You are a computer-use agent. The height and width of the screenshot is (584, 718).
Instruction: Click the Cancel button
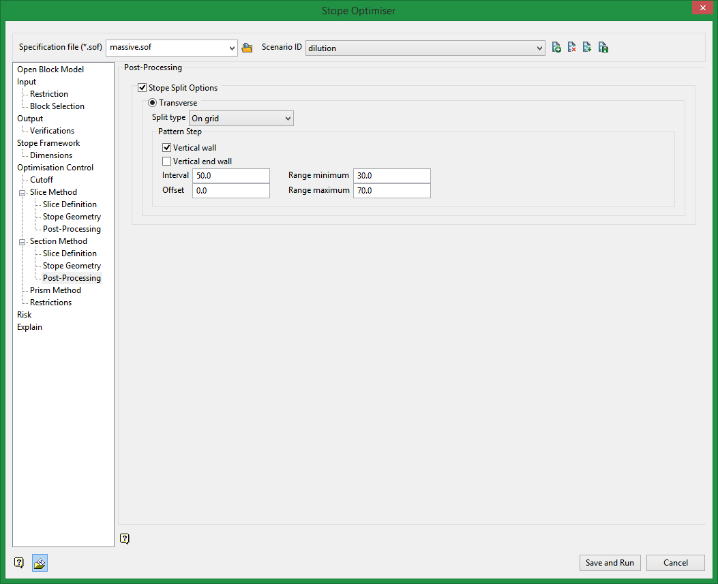[675, 563]
